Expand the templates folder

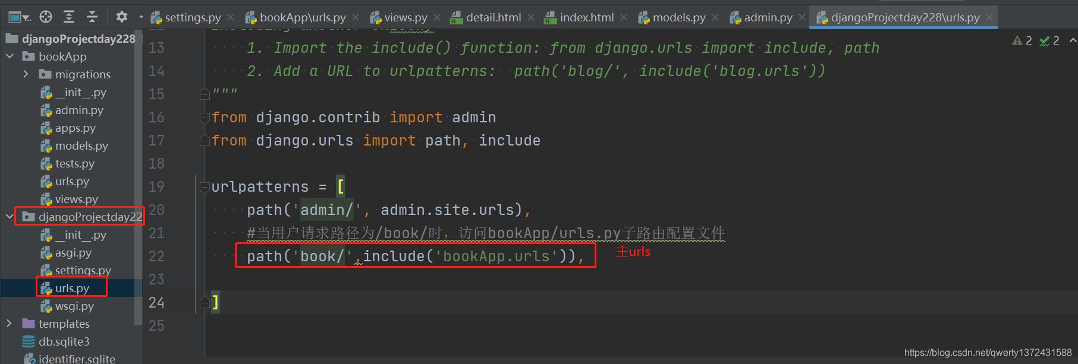[10, 324]
